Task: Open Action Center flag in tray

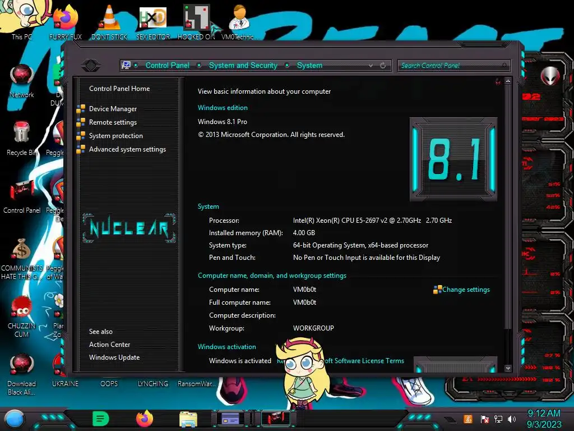Action: (x=485, y=419)
